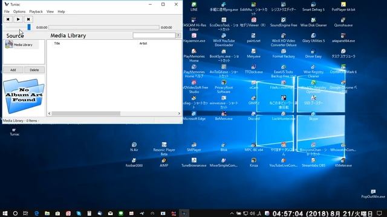Click the horizontal scrollbar left arrow

[50, 113]
